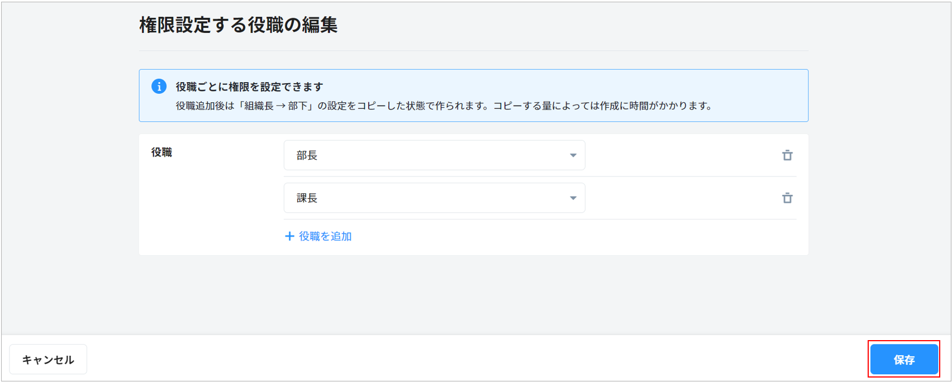
Task: Click empty space right of 部長 dropdown
Action: [x=682, y=155]
